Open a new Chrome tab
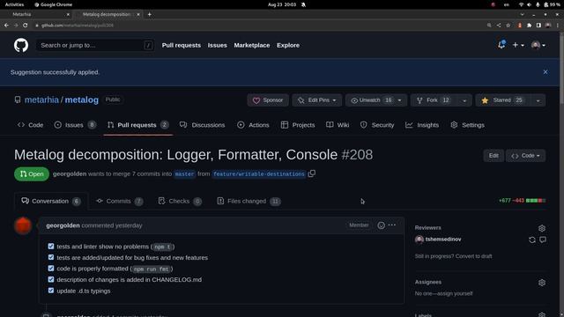Viewport: 564px width, 317px height. pyautogui.click(x=149, y=14)
